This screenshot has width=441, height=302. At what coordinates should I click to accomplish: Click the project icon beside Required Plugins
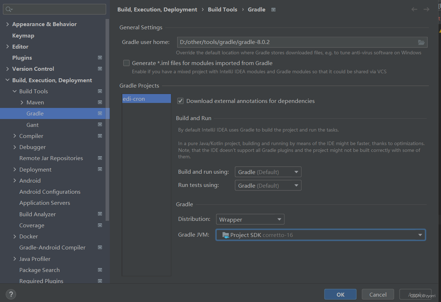[x=100, y=281]
